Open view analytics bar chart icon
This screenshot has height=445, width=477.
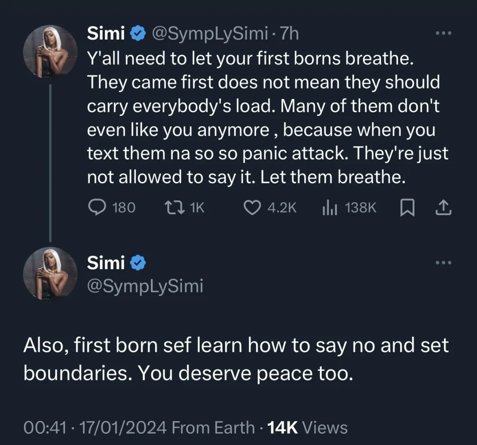pyautogui.click(x=329, y=207)
